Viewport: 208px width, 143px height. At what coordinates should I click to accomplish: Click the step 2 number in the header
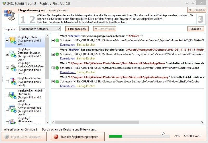[32, 19]
